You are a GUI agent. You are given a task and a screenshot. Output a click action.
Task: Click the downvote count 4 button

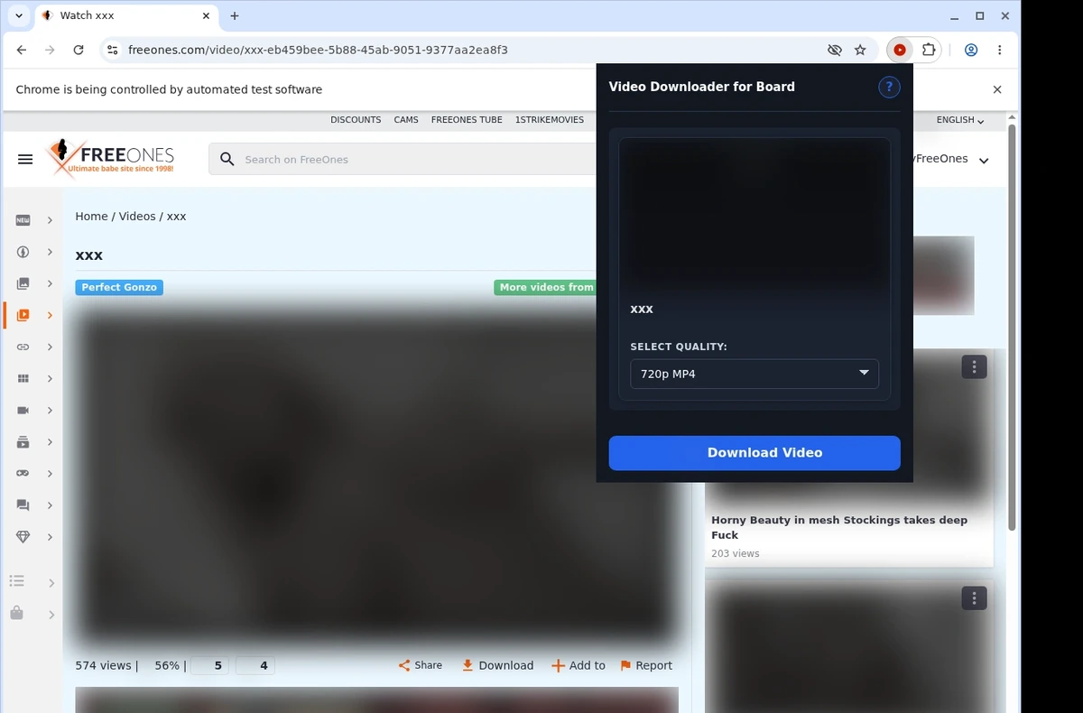pos(255,666)
